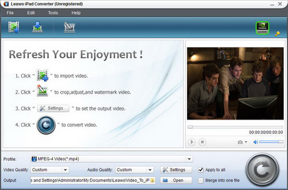
Task: Click import video icon in step 1
Action: (42, 75)
